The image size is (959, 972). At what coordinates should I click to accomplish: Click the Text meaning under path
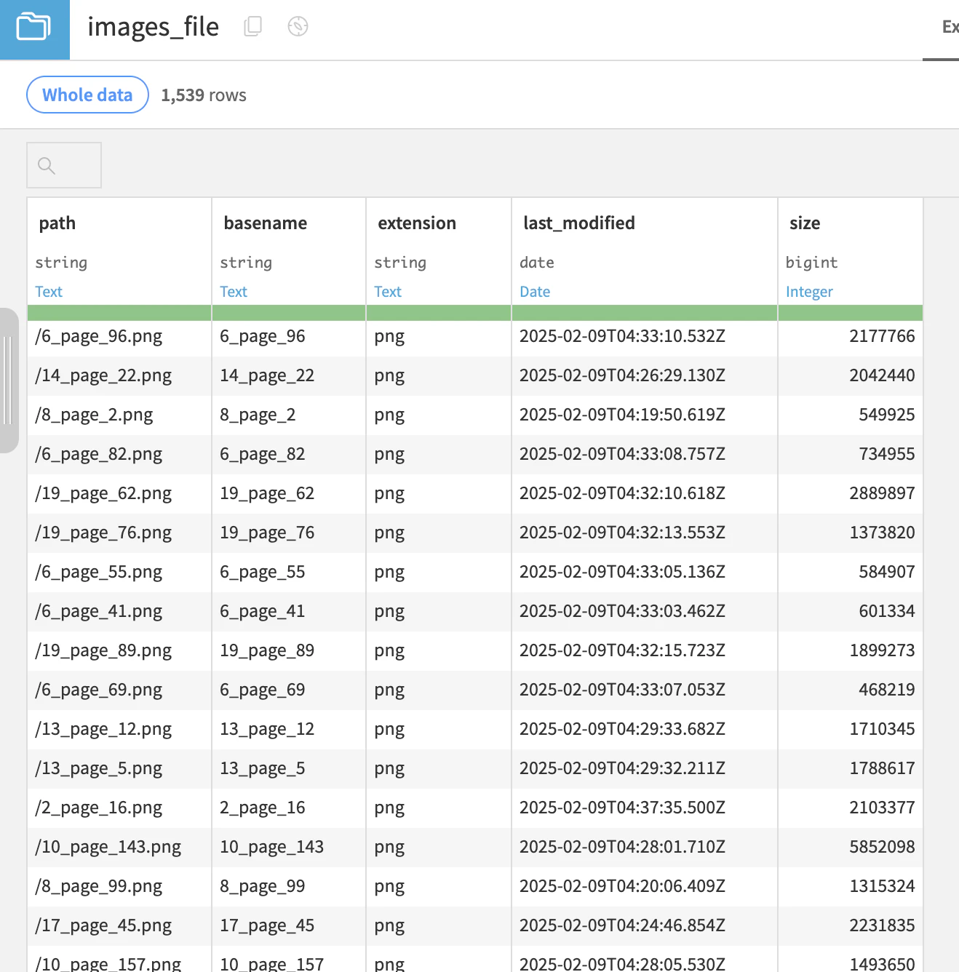coord(49,292)
